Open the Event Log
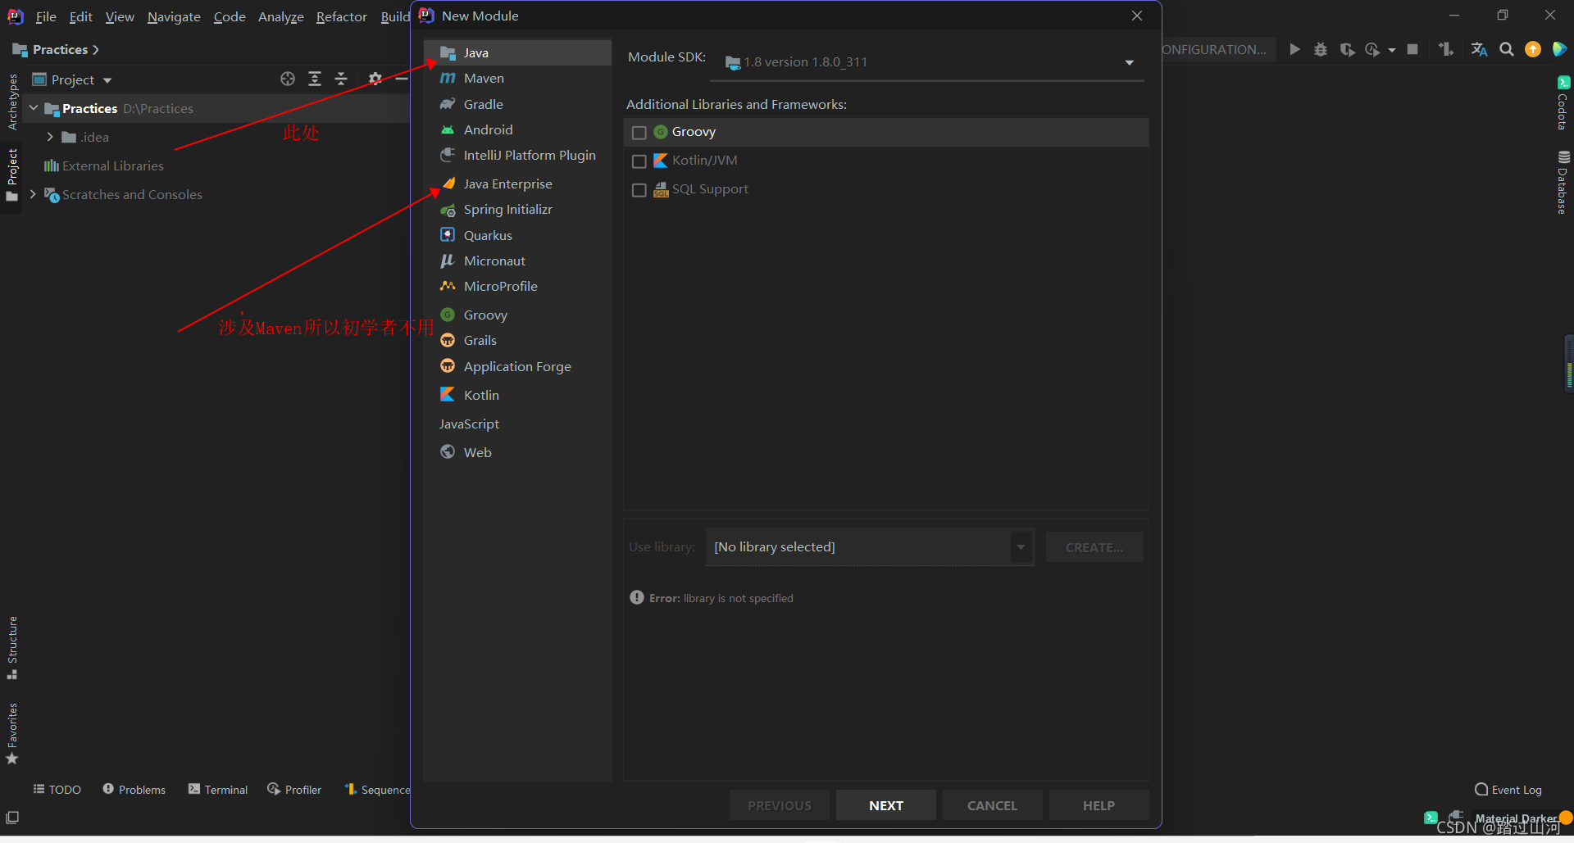The height and width of the screenshot is (843, 1574). (x=1508, y=790)
